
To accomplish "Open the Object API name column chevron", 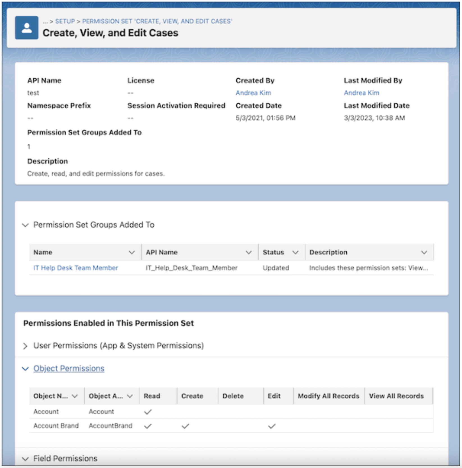I will 130,396.
